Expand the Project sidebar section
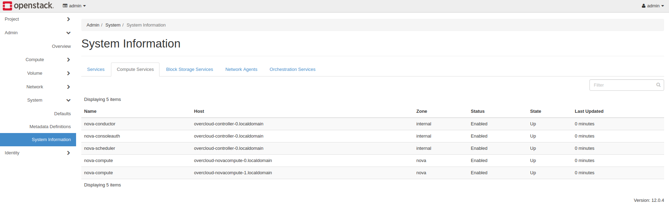This screenshot has width=669, height=206. point(38,19)
